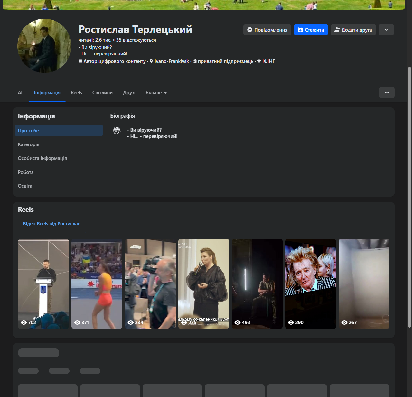Open the Категорія section
This screenshot has height=397, width=412.
59,144
